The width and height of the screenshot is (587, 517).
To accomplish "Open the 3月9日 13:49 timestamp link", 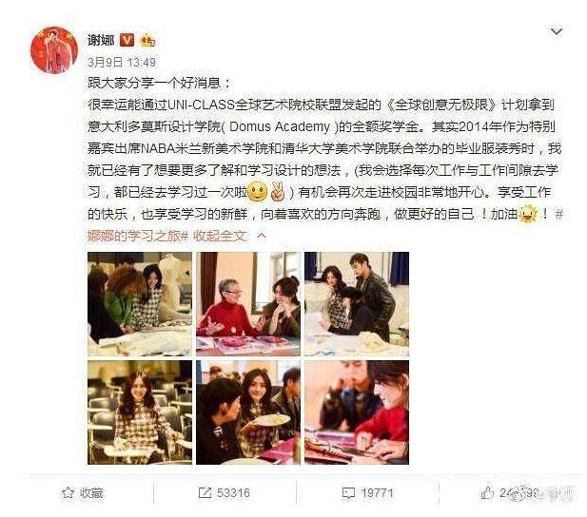I will click(122, 62).
